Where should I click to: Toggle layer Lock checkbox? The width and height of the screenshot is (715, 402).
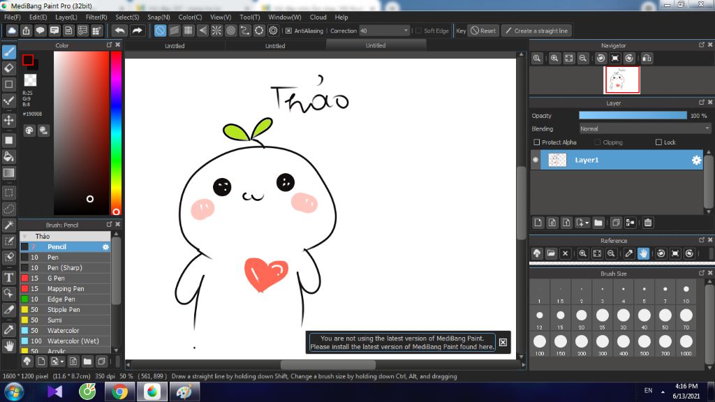(658, 142)
